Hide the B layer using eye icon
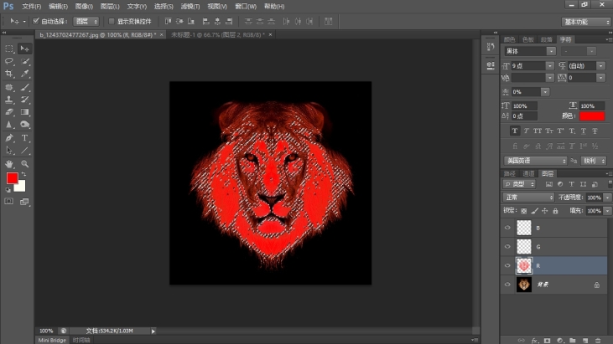 pos(507,228)
